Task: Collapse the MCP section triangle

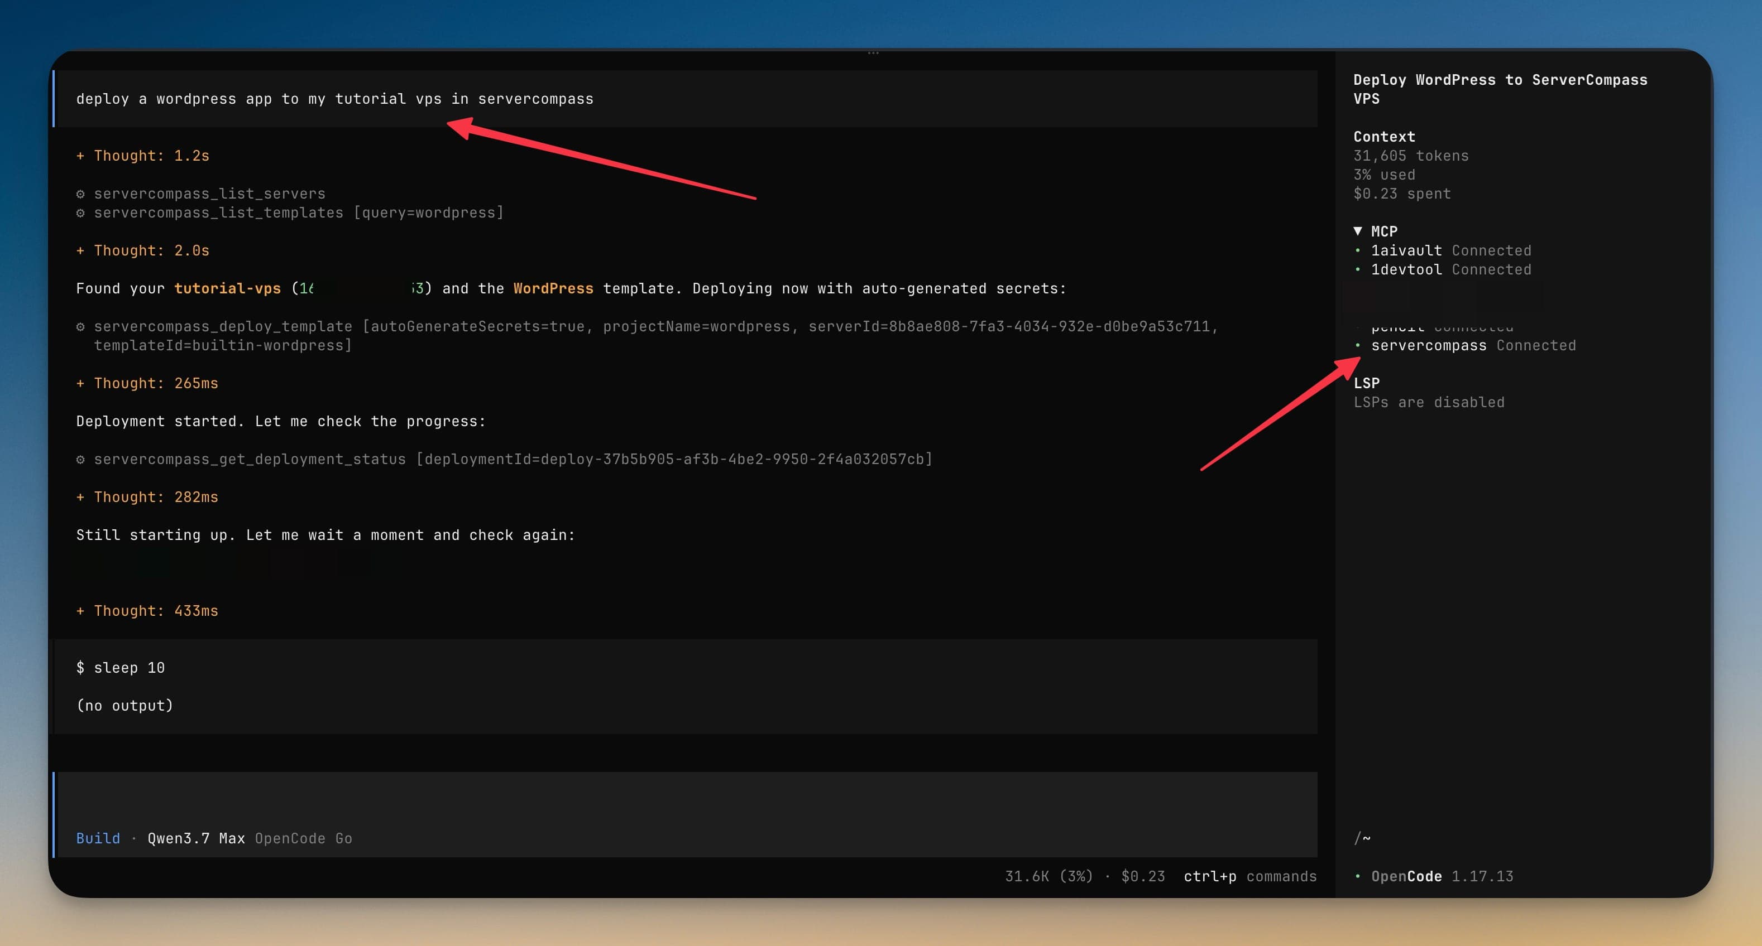Action: (1358, 231)
